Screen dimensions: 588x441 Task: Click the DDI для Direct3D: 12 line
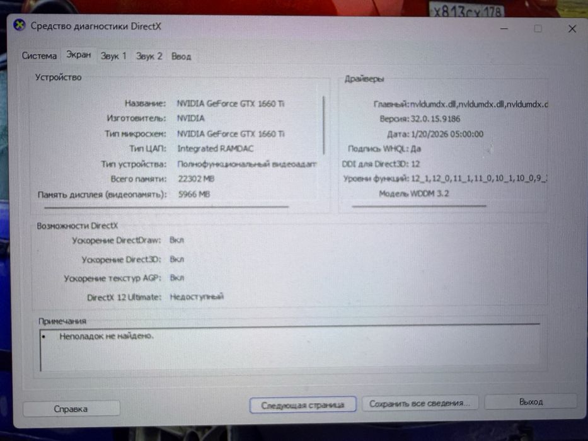pos(381,164)
